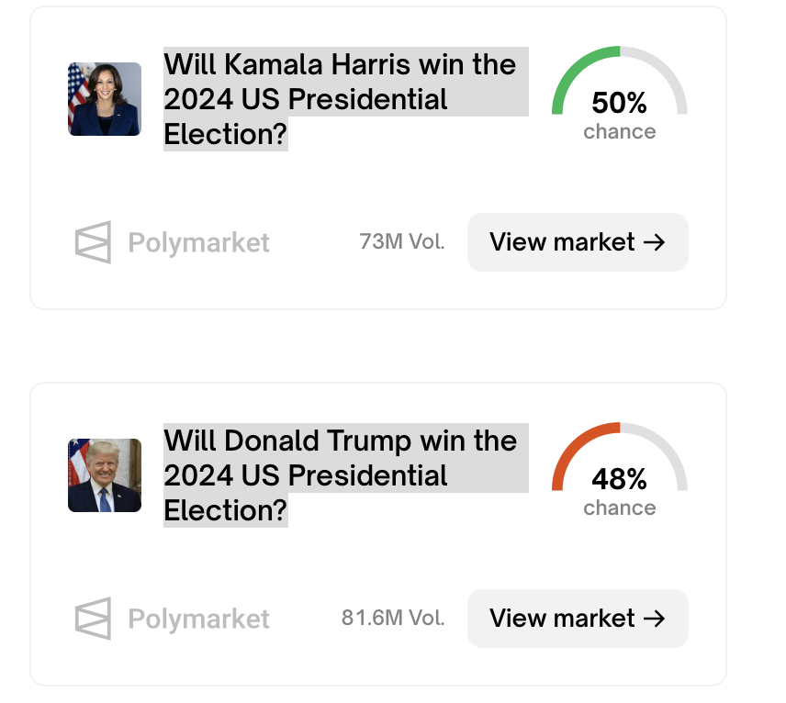Image resolution: width=786 pixels, height=703 pixels.
Task: Click the arrow icon beside 81.6M Vol. View market
Action: pos(654,619)
